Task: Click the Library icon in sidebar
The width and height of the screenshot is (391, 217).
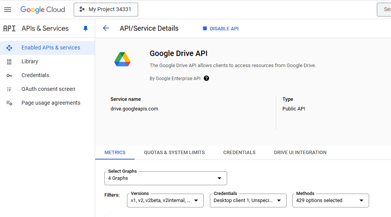Action: tap(9, 62)
